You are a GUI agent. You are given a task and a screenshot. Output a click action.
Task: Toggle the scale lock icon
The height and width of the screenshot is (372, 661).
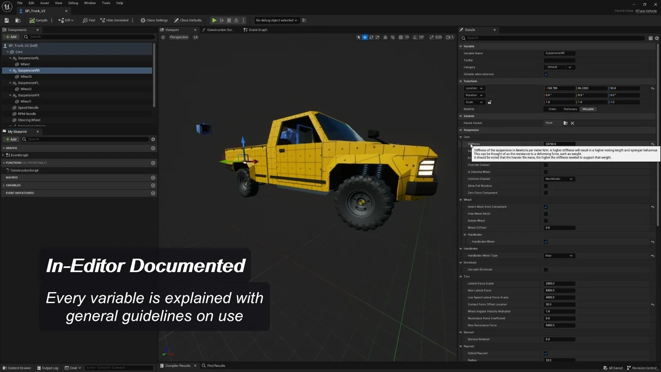coord(490,102)
